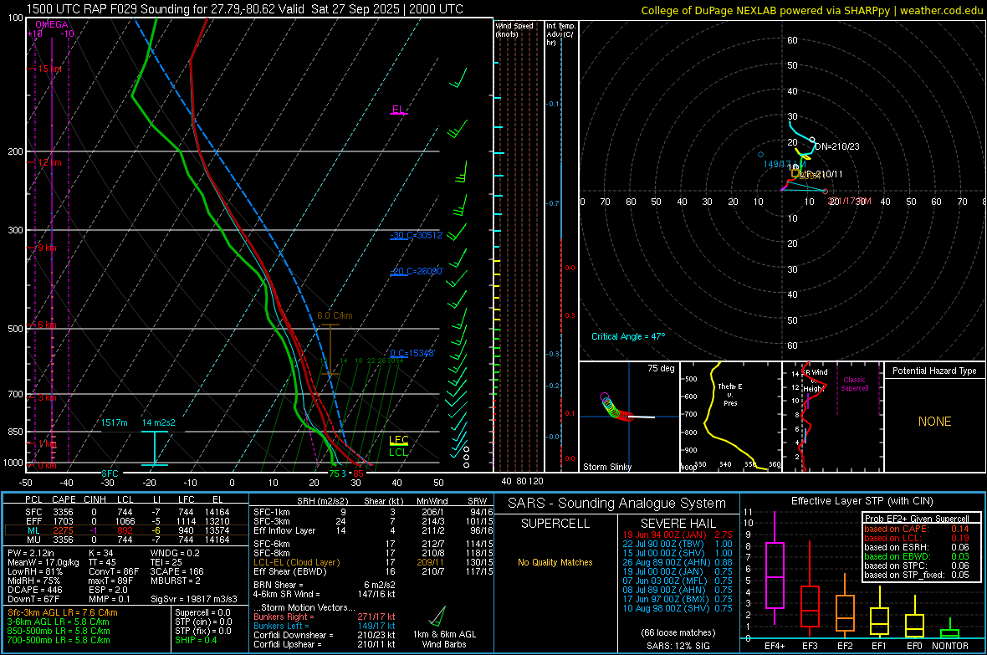Click the SHIP = 0.4 value

tap(196, 640)
